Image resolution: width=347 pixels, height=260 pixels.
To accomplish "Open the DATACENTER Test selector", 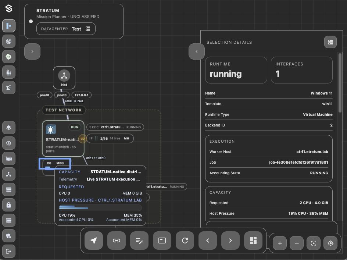I will click(66, 29).
